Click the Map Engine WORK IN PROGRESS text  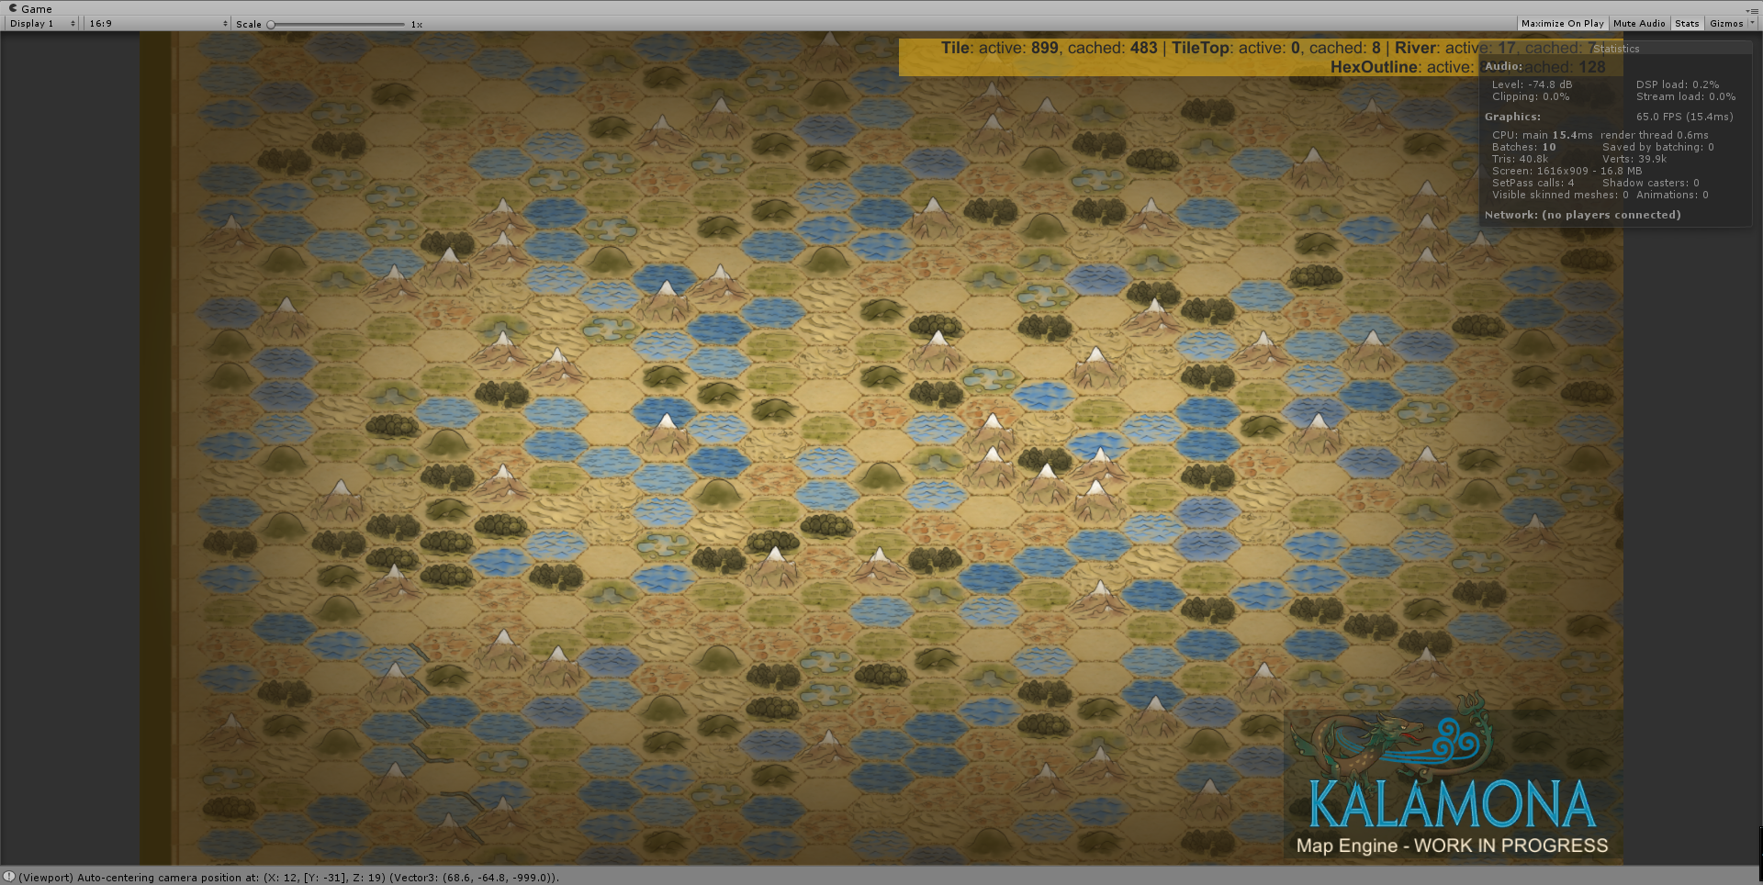point(1452,846)
